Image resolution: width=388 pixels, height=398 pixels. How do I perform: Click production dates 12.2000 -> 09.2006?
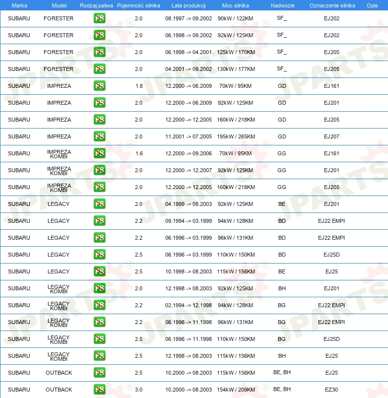tap(188, 153)
